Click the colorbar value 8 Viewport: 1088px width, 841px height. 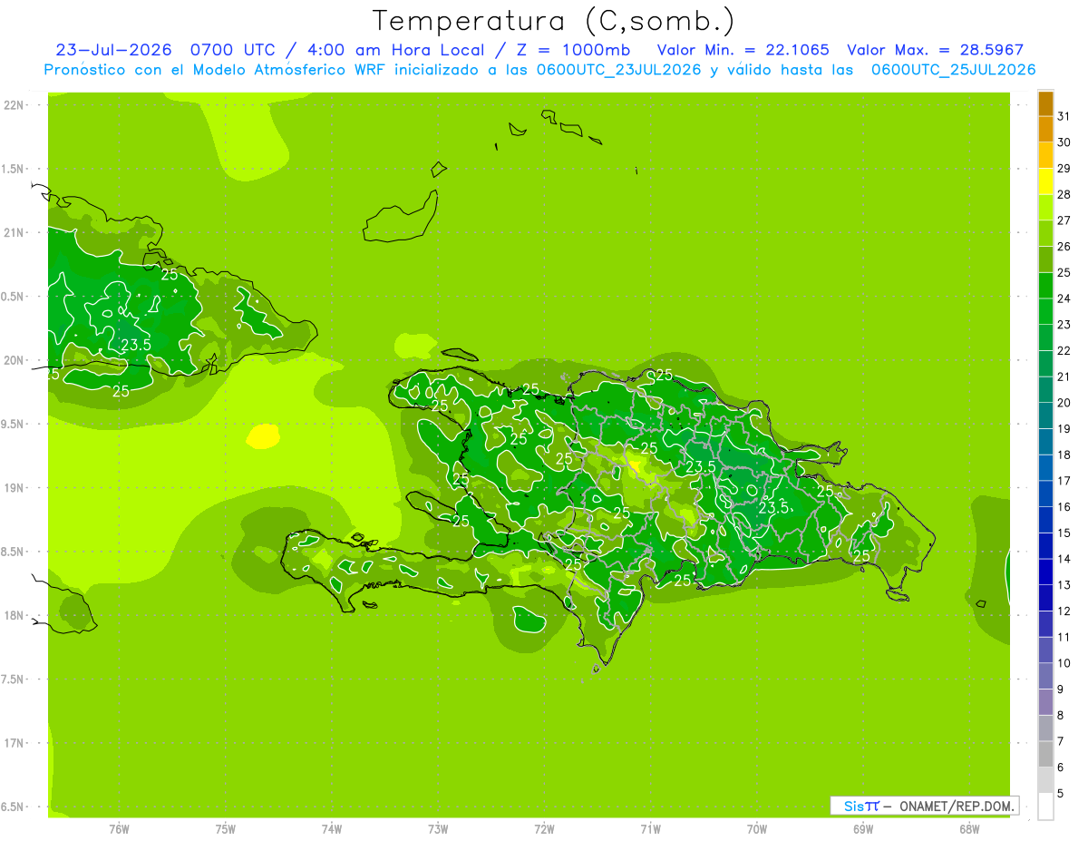click(x=1061, y=715)
